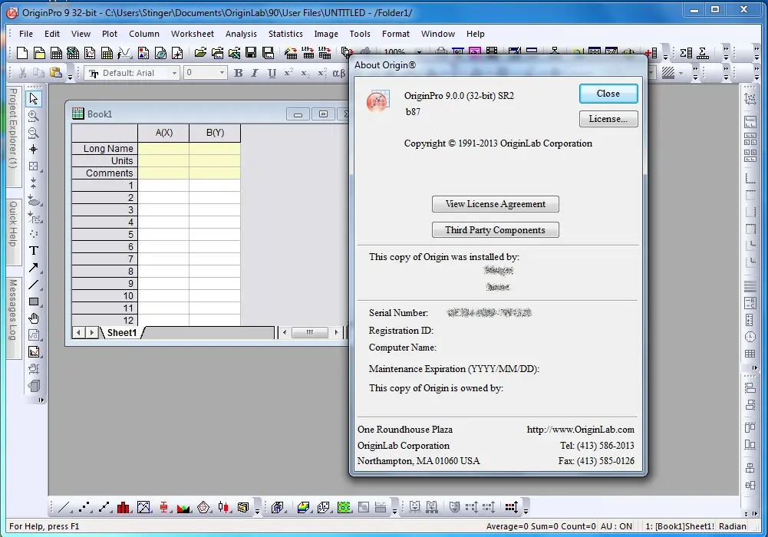The width and height of the screenshot is (768, 537).
Task: Click the New Project icon
Action: click(x=22, y=53)
